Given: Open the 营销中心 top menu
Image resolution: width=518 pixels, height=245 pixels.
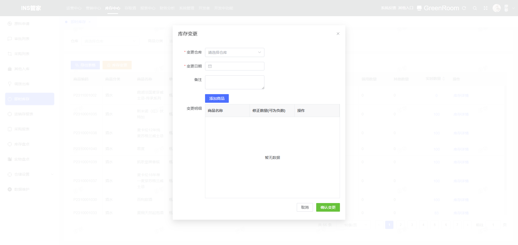Looking at the screenshot, I should coord(93,8).
